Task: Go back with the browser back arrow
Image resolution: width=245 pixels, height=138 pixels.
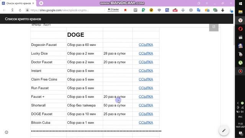Action: coord(4,10)
